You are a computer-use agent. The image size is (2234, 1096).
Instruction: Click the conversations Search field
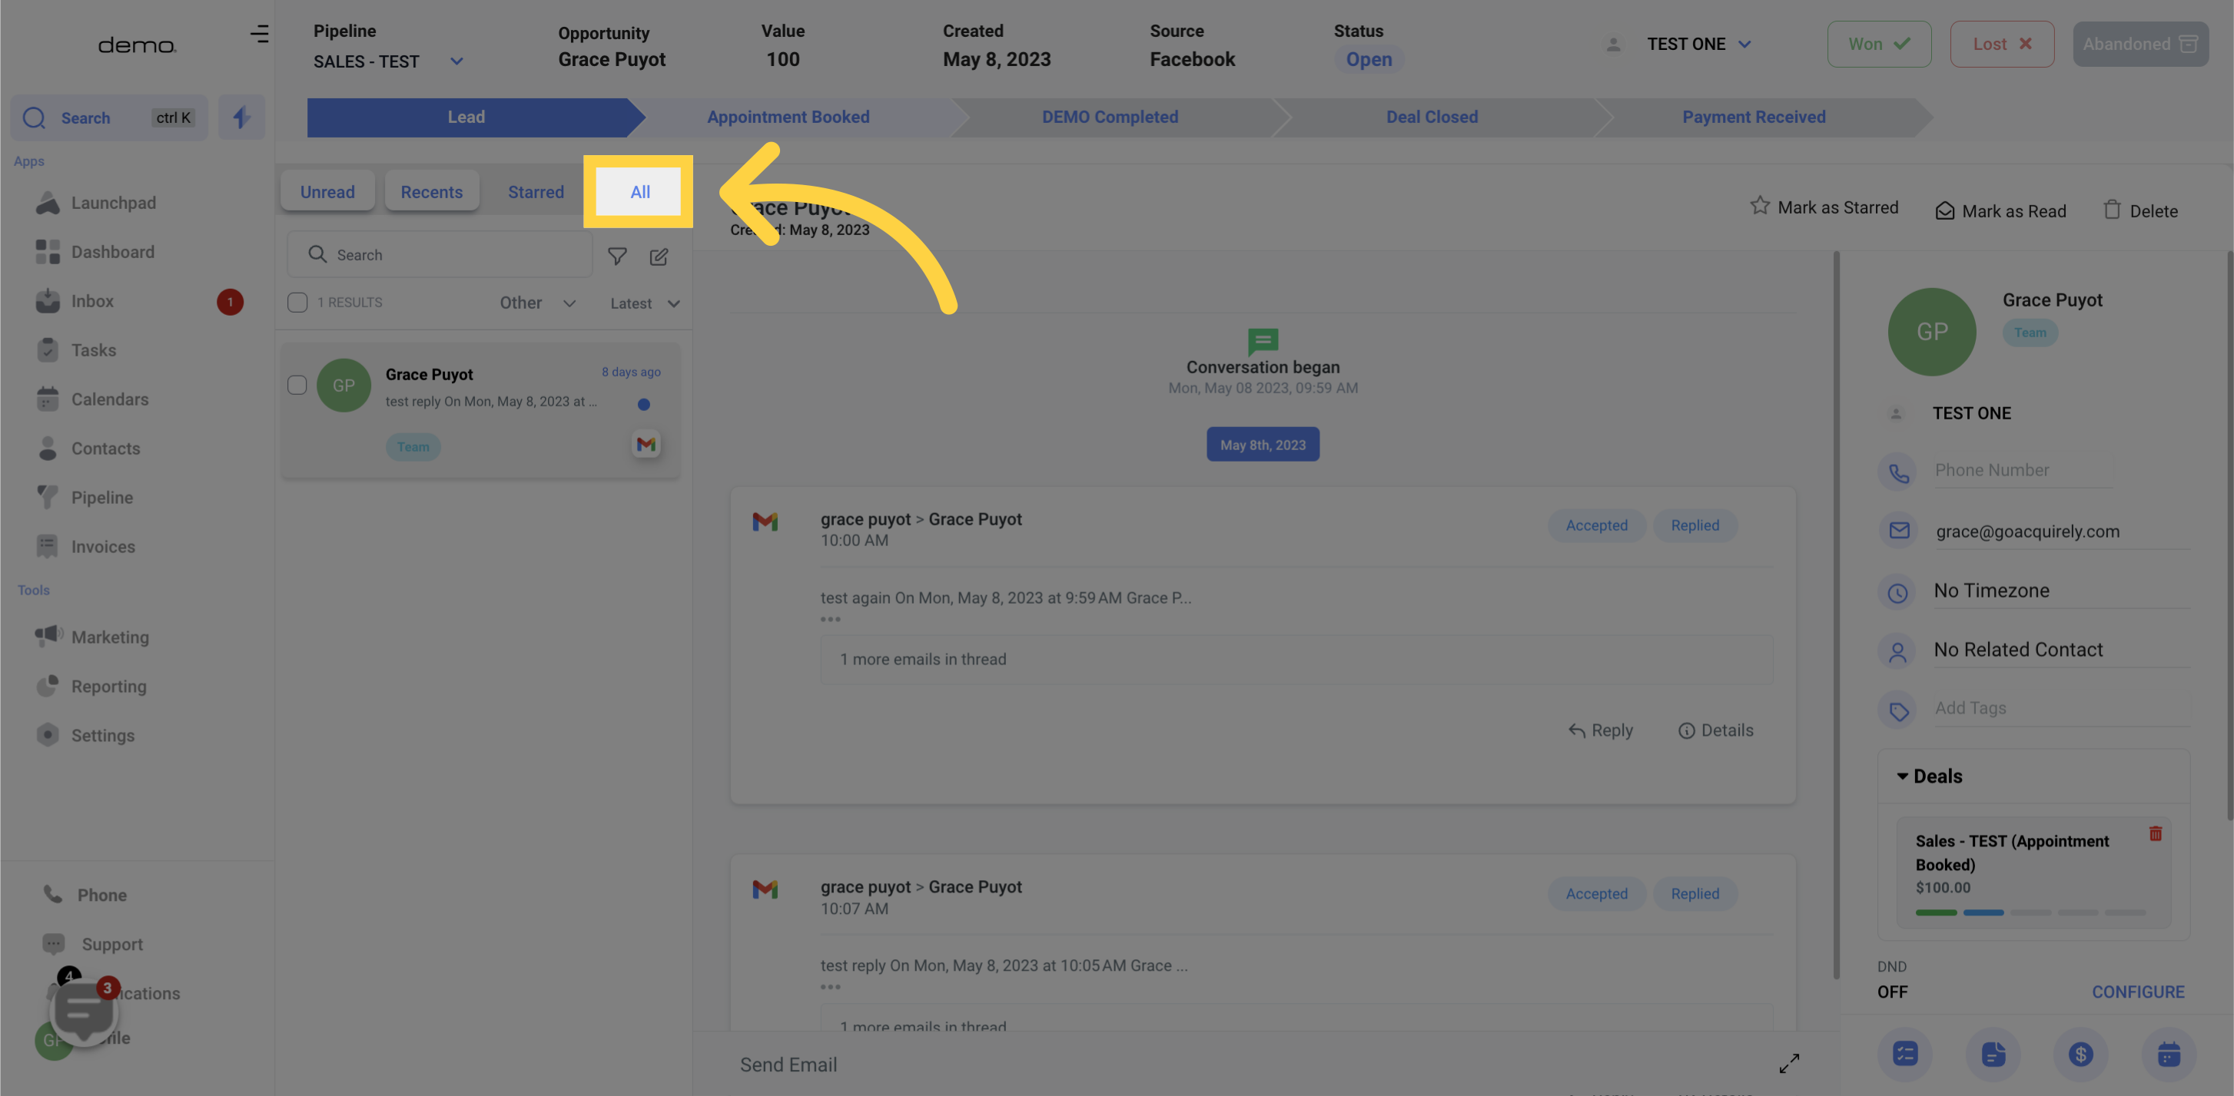(440, 255)
